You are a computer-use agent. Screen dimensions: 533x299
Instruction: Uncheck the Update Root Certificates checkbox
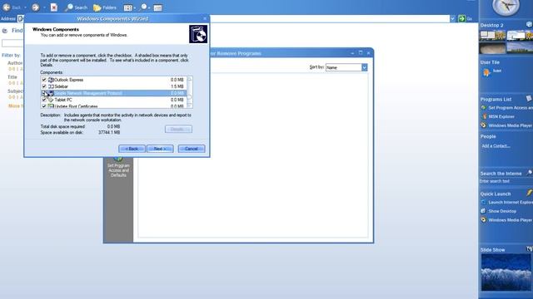pyautogui.click(x=44, y=106)
